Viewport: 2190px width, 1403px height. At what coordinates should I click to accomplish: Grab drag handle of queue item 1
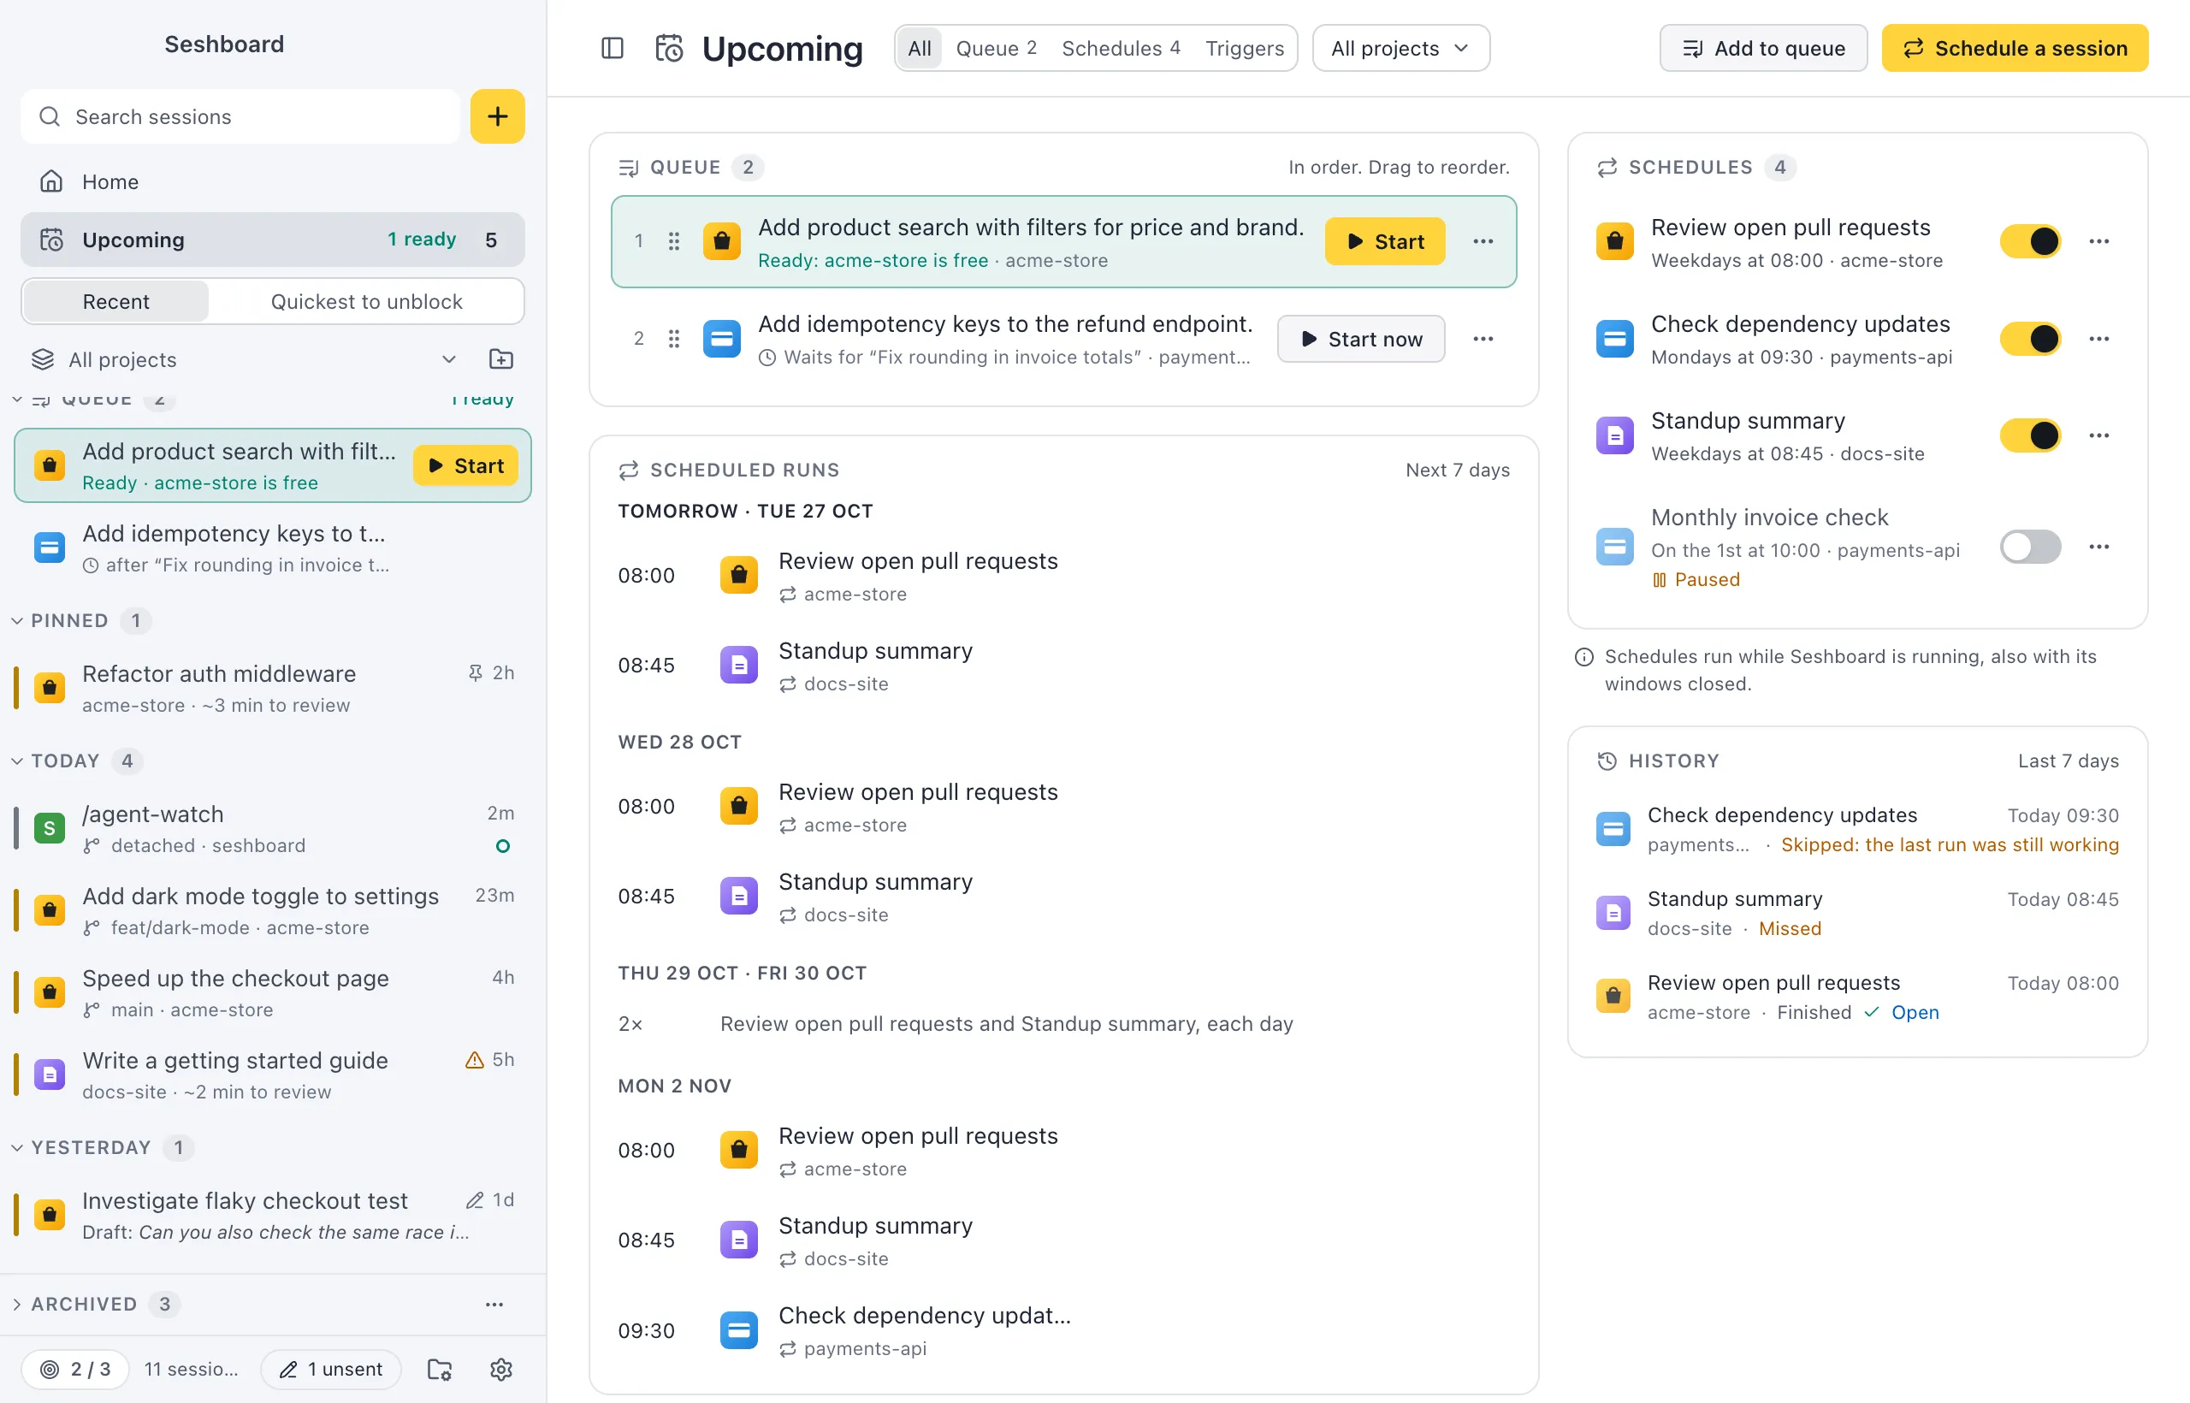coord(674,241)
